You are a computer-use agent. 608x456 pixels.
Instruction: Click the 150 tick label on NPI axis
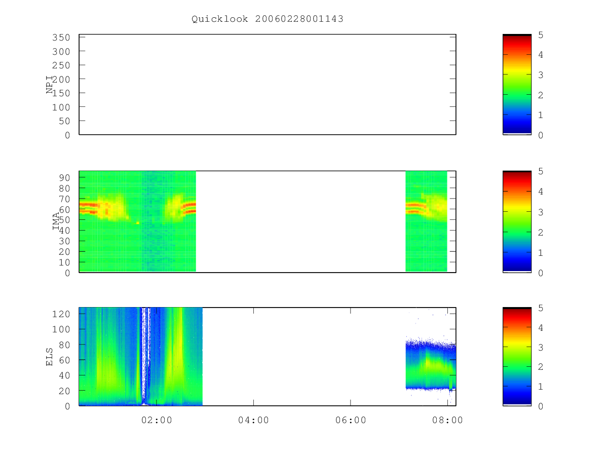tap(62, 93)
